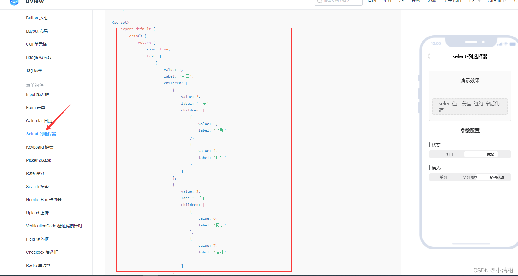The width and height of the screenshot is (518, 276).
Task: Open the Keyboard 键盘 component page
Action: pyautogui.click(x=39, y=147)
